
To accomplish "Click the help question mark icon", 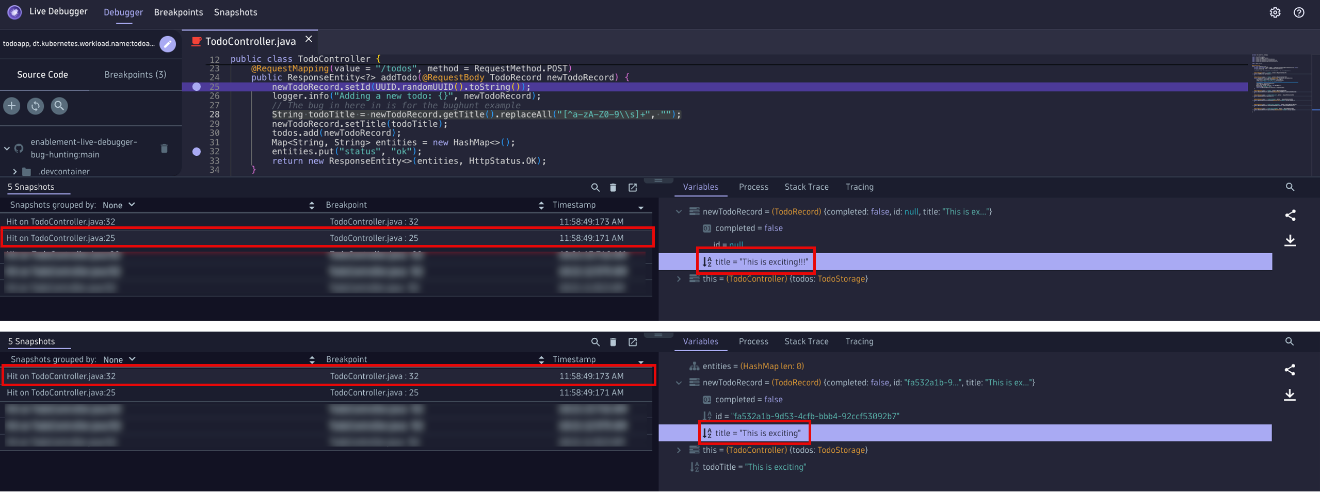I will [1298, 12].
